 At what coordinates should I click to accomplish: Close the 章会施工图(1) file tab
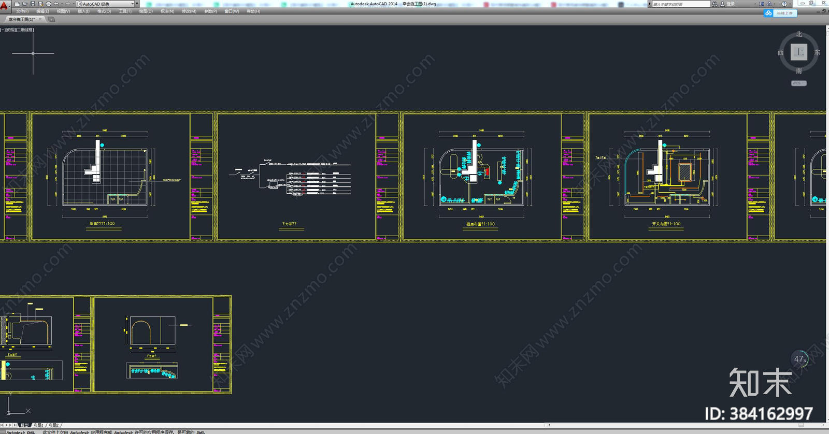[x=40, y=19]
